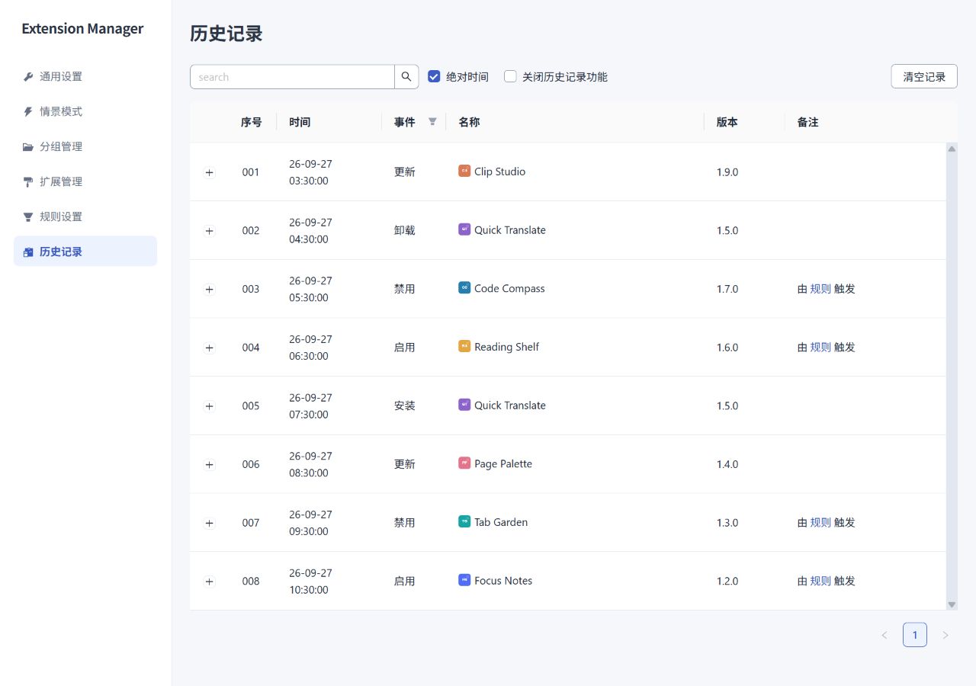Screen dimensions: 976x686
Task: Click the funnel icon beside 规则设置
Action: tap(28, 216)
